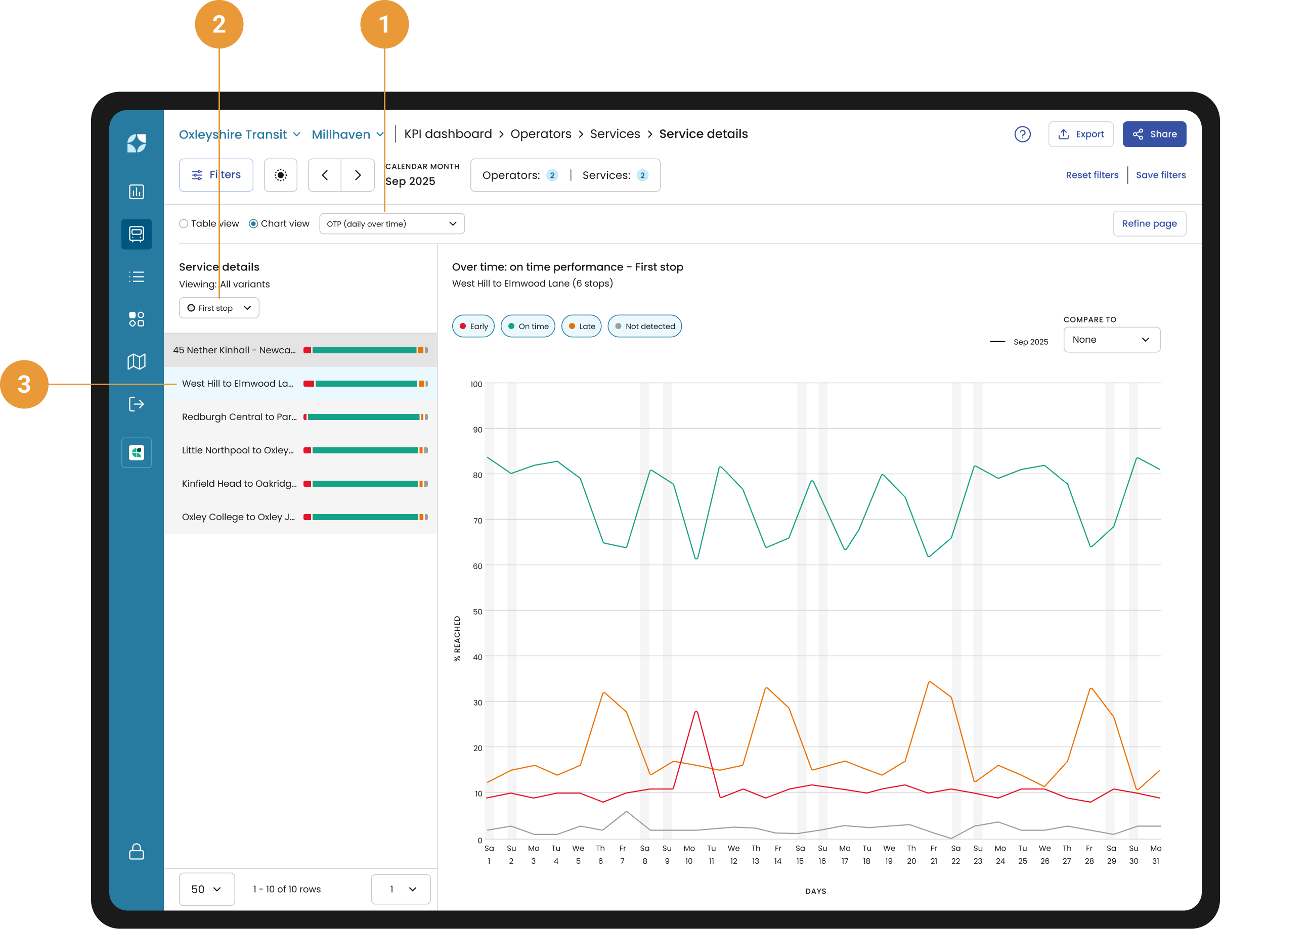Navigate to Services breadcrumb

615,134
